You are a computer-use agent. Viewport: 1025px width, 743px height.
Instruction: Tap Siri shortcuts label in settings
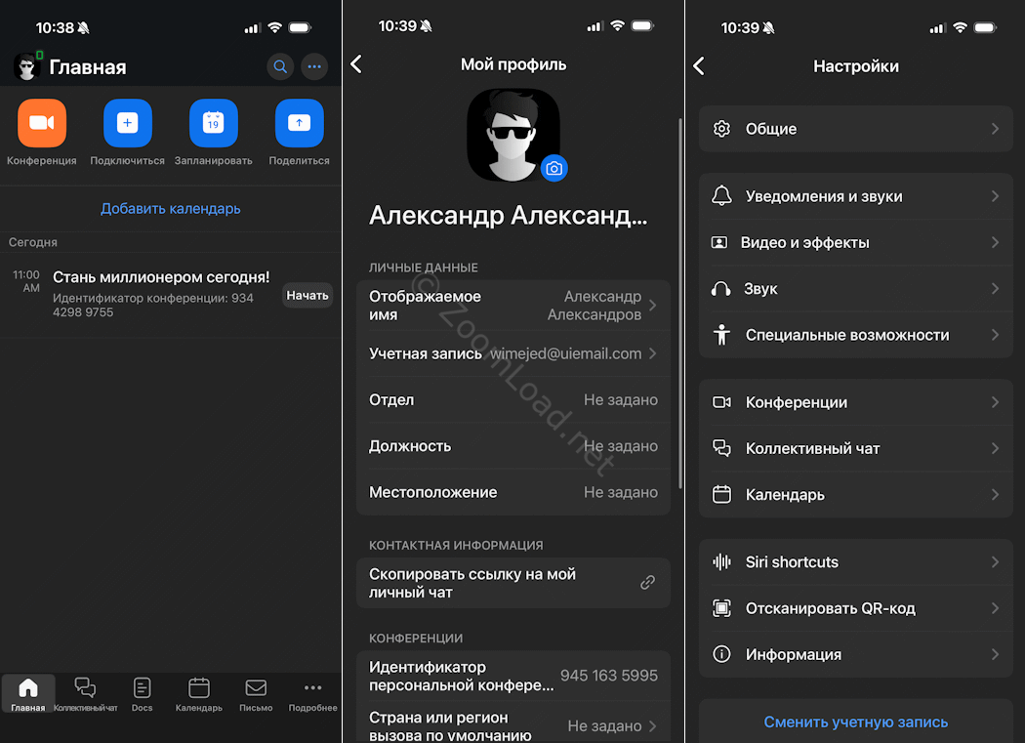point(792,561)
